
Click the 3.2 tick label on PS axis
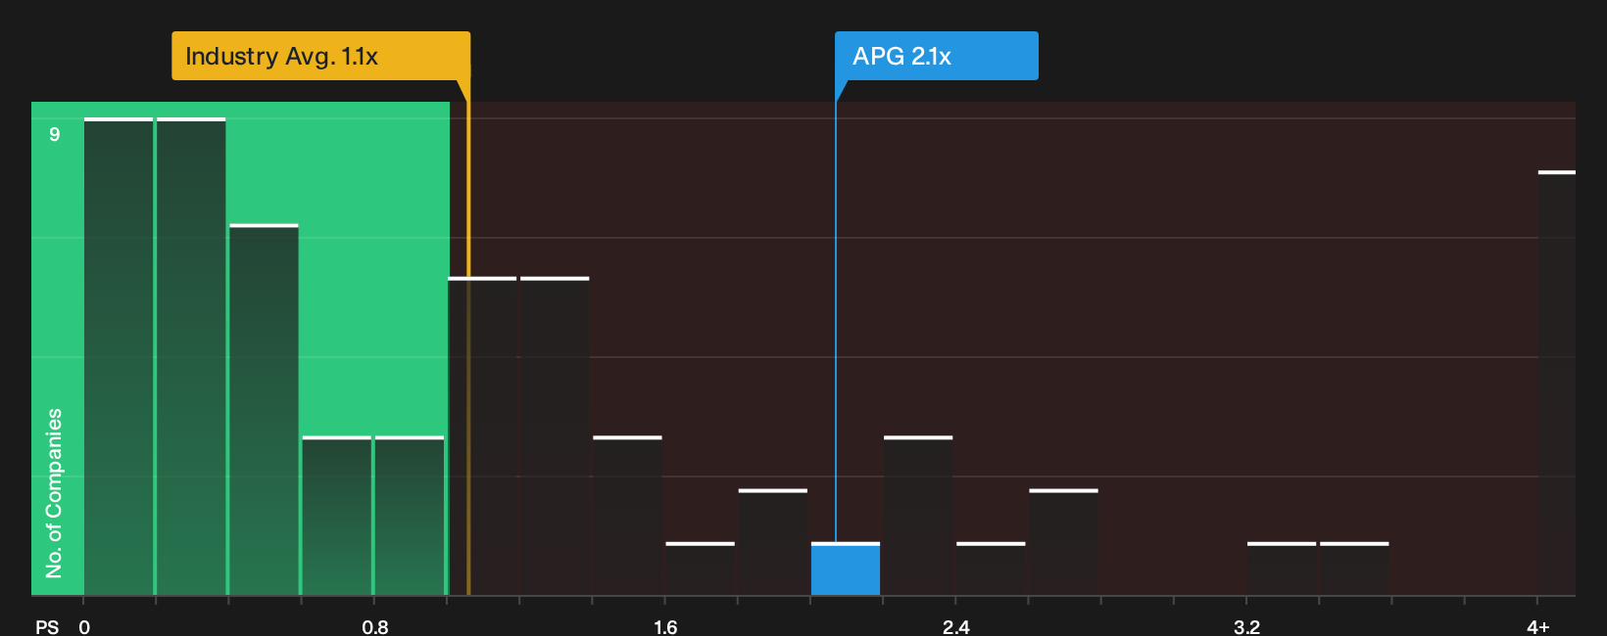point(1246,626)
